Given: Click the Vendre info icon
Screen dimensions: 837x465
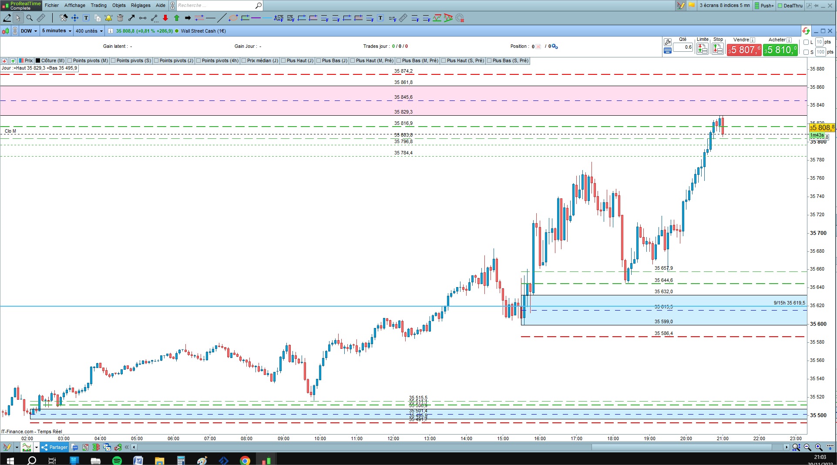Looking at the screenshot, I should point(753,40).
